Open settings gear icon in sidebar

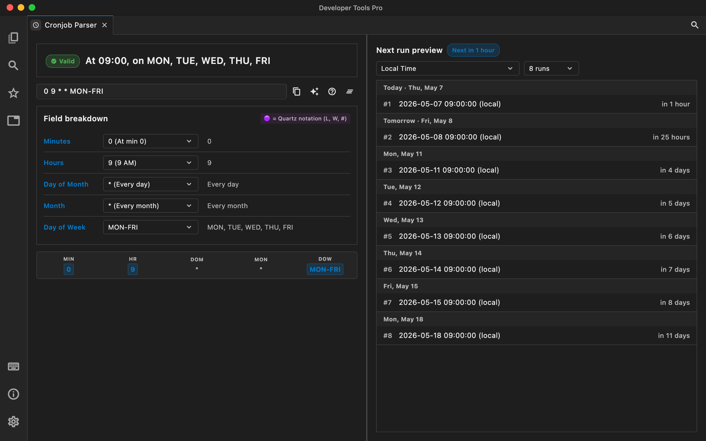coord(14,421)
